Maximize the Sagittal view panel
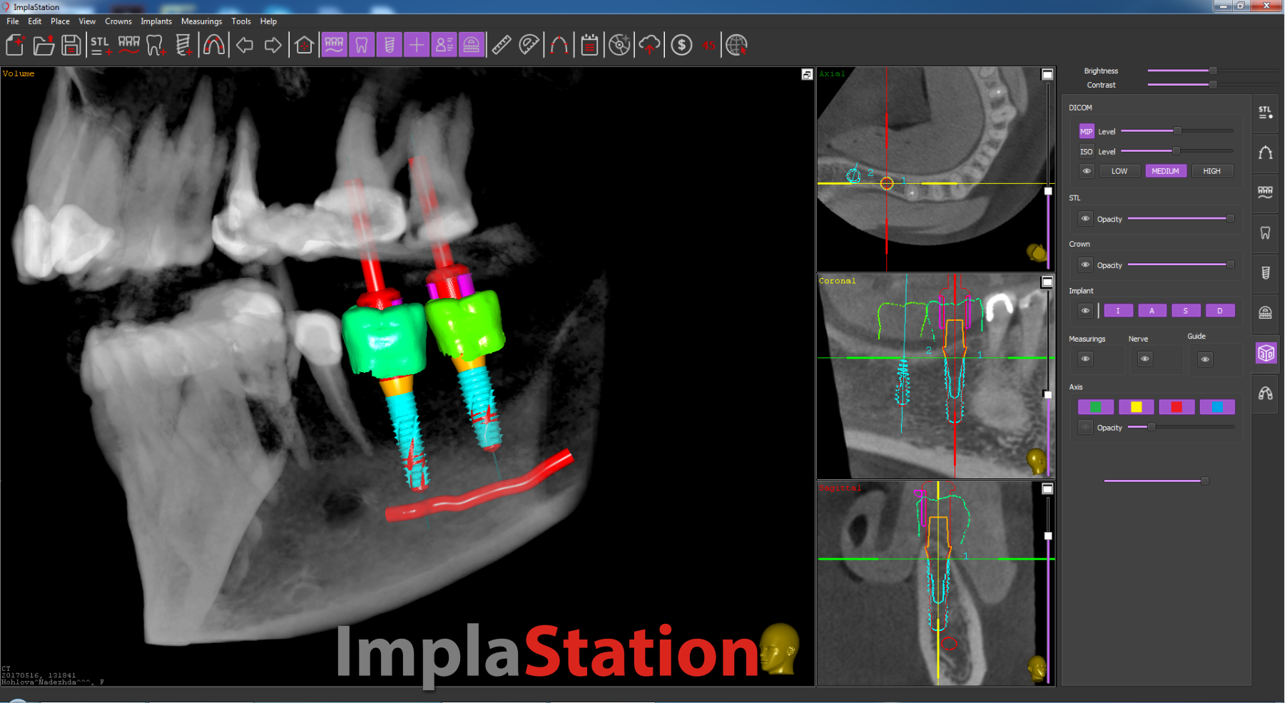The image size is (1287, 703). (x=1047, y=488)
